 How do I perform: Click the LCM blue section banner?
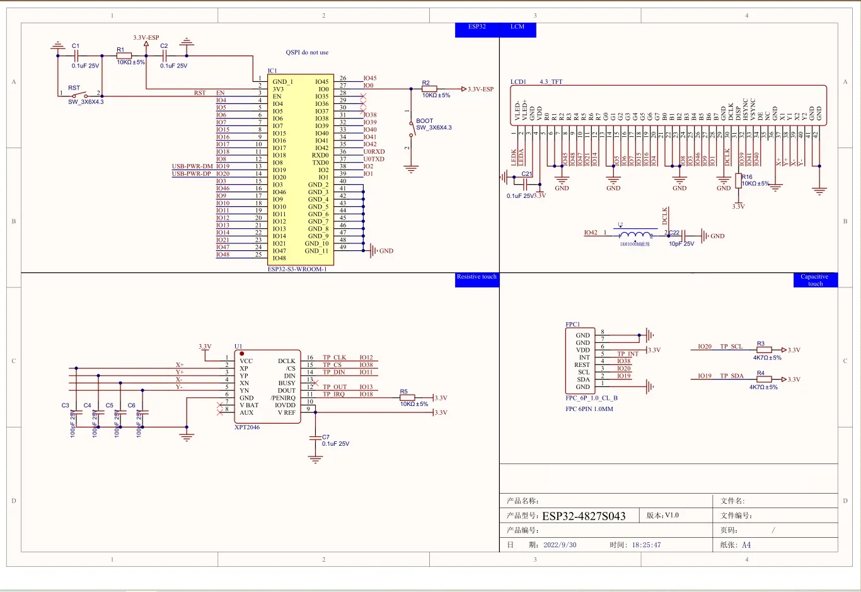coord(517,28)
